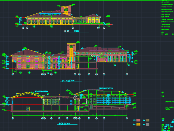The height and width of the screenshot is (131, 174).
Task: Select the rightmost axis bubble under the bottom section
Action: click(x=127, y=118)
